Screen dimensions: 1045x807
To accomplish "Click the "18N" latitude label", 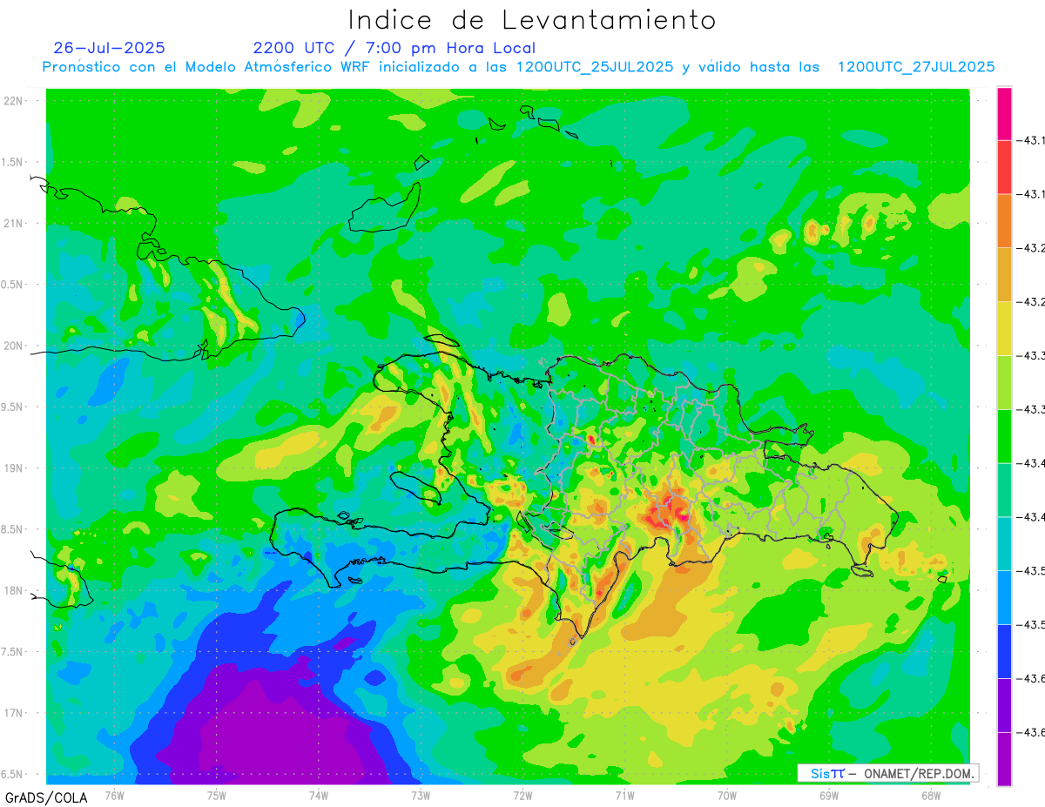I will [15, 590].
